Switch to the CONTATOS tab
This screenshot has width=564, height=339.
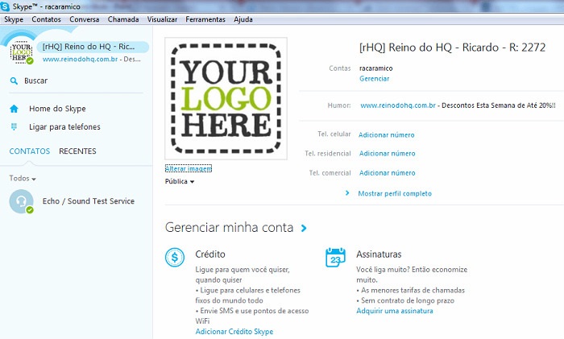coord(30,151)
